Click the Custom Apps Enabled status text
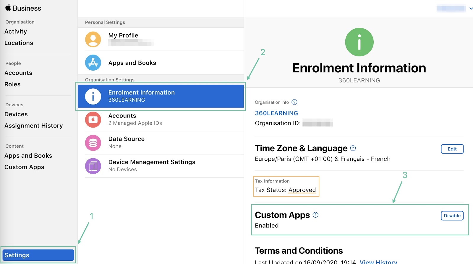 267,226
